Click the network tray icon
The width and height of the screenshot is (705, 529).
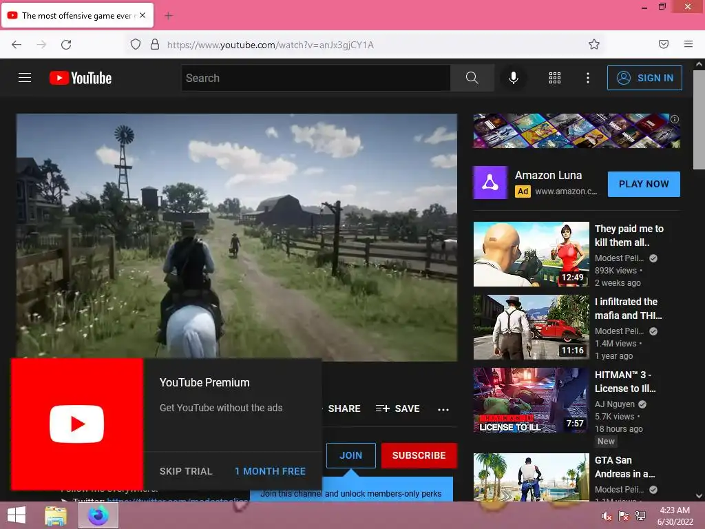(640, 516)
